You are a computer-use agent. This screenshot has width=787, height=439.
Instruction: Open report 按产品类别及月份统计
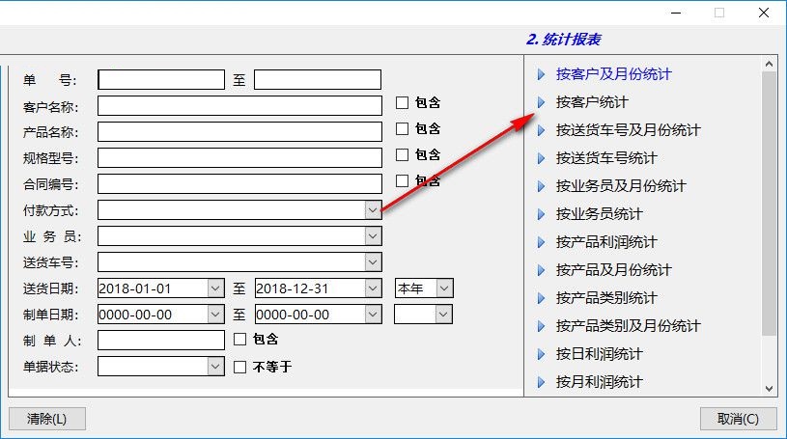click(628, 326)
